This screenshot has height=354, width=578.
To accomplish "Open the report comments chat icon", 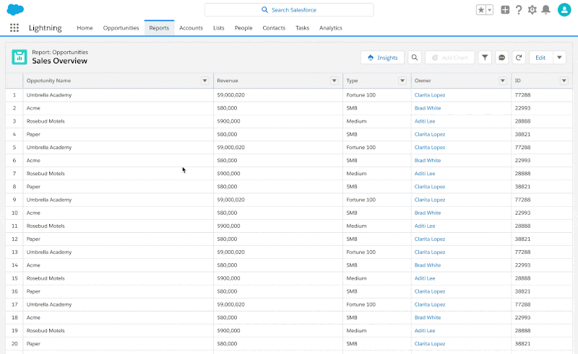I will coord(501,58).
